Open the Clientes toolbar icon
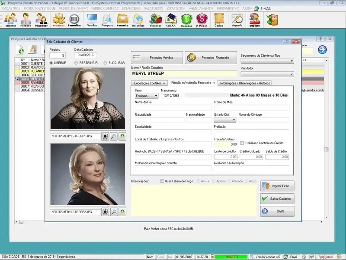Image resolution: width=346 pixels, height=260 pixels. point(10,20)
